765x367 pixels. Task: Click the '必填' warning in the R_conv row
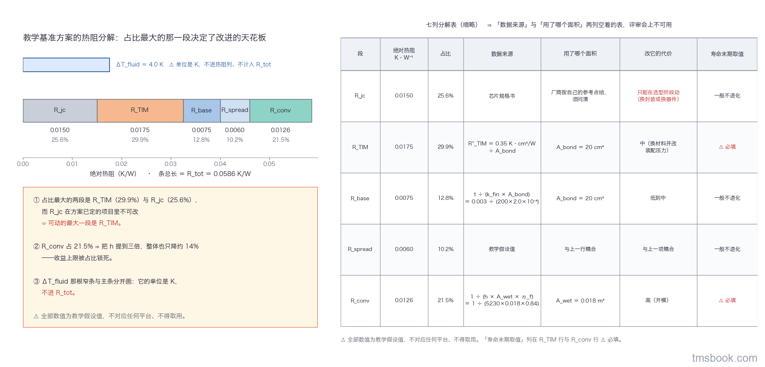coord(727,301)
